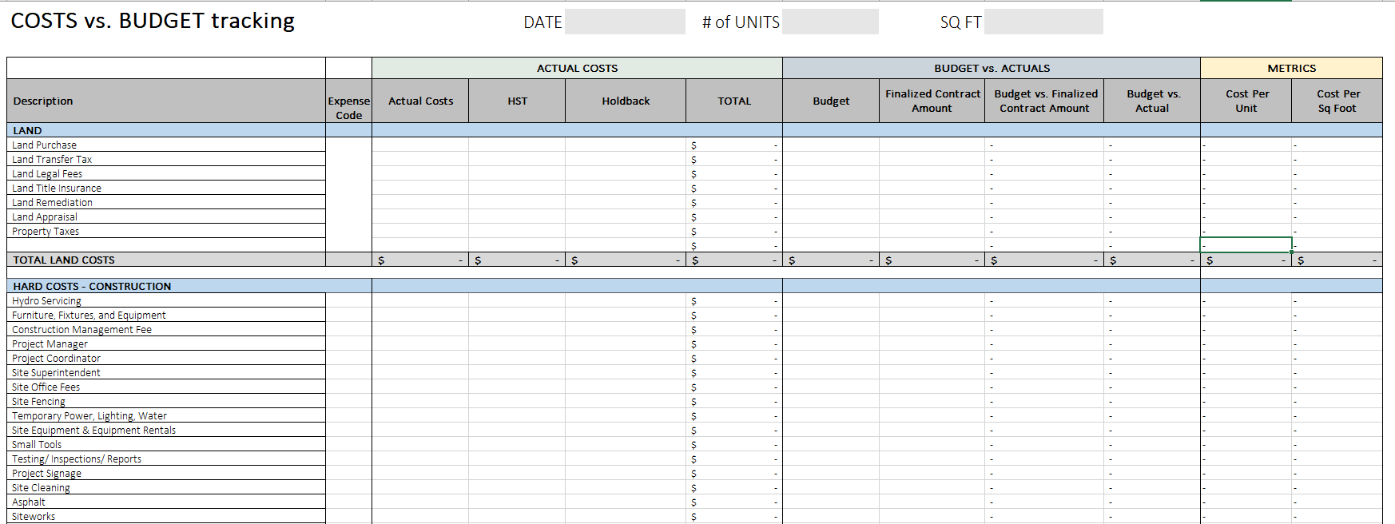Select the Siteworks row label
The height and width of the screenshot is (524, 1395).
tap(34, 516)
